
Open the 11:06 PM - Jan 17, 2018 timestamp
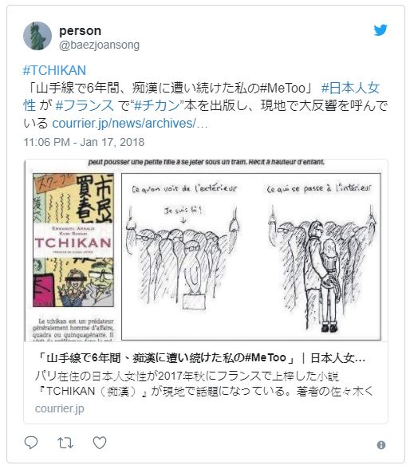[84, 142]
